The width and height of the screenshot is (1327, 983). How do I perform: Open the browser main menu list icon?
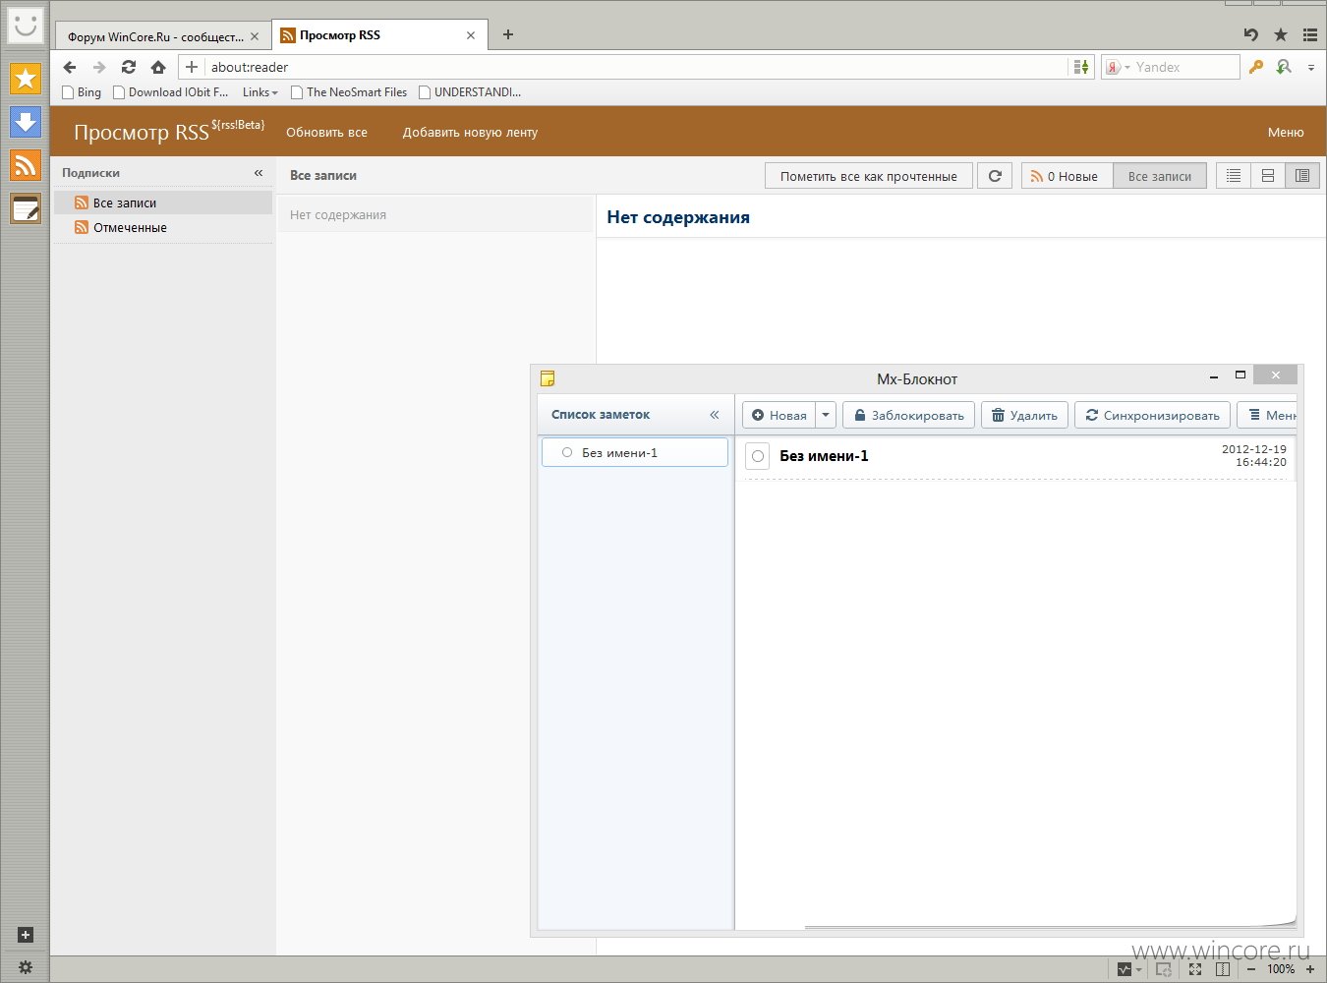pyautogui.click(x=1310, y=34)
